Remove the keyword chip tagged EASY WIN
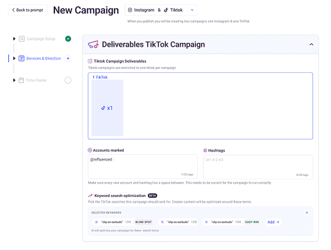Image resolution: width=331 pixels, height=250 pixels. (x=206, y=222)
